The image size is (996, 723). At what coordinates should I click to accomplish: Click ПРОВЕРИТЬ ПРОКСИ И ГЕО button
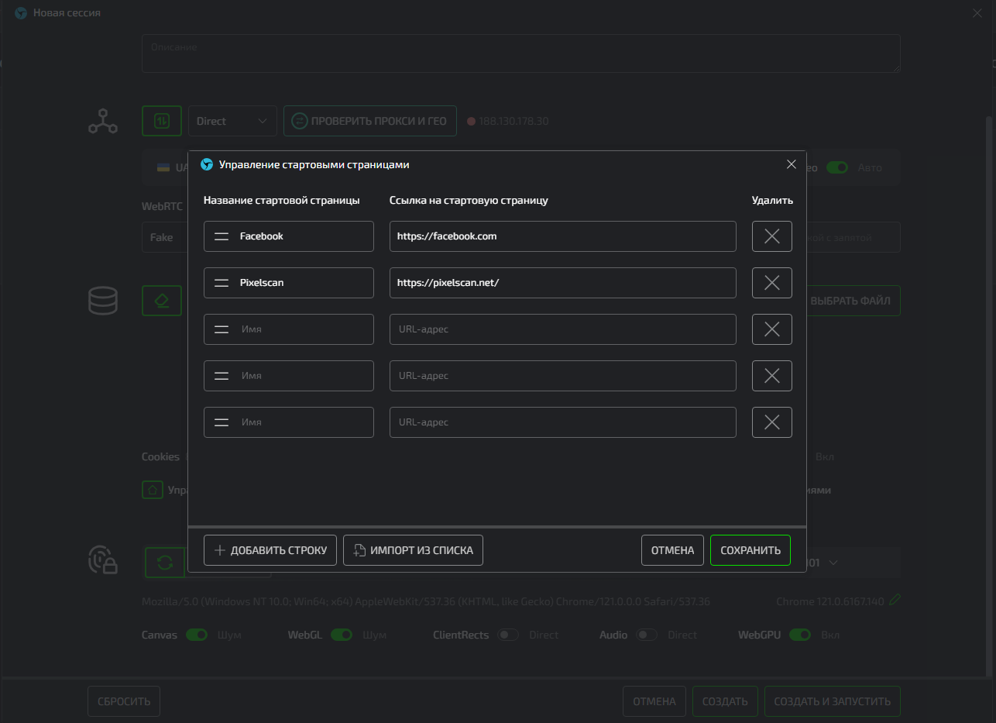pos(370,121)
